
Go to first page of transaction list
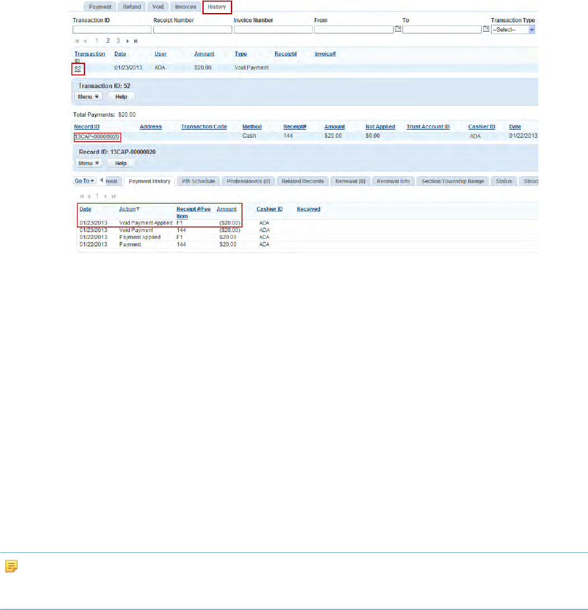(77, 41)
